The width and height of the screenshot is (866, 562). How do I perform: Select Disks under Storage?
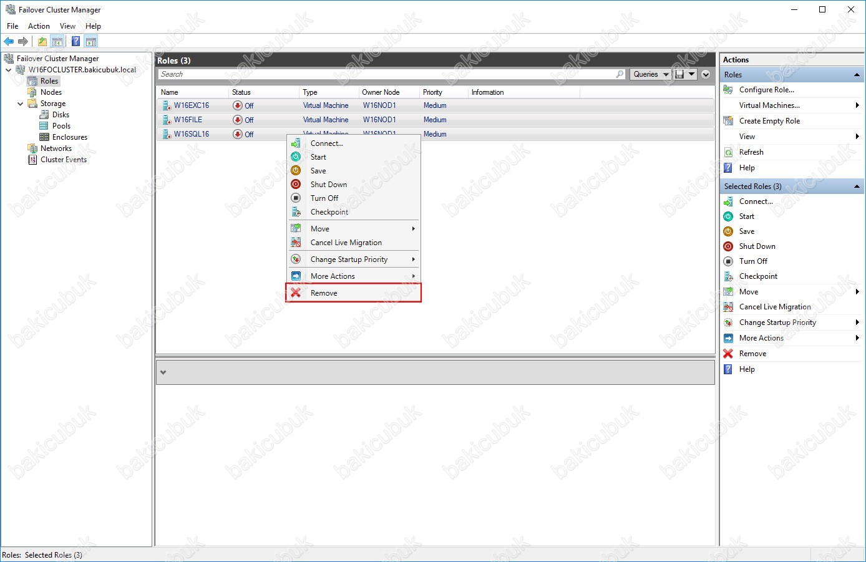61,115
